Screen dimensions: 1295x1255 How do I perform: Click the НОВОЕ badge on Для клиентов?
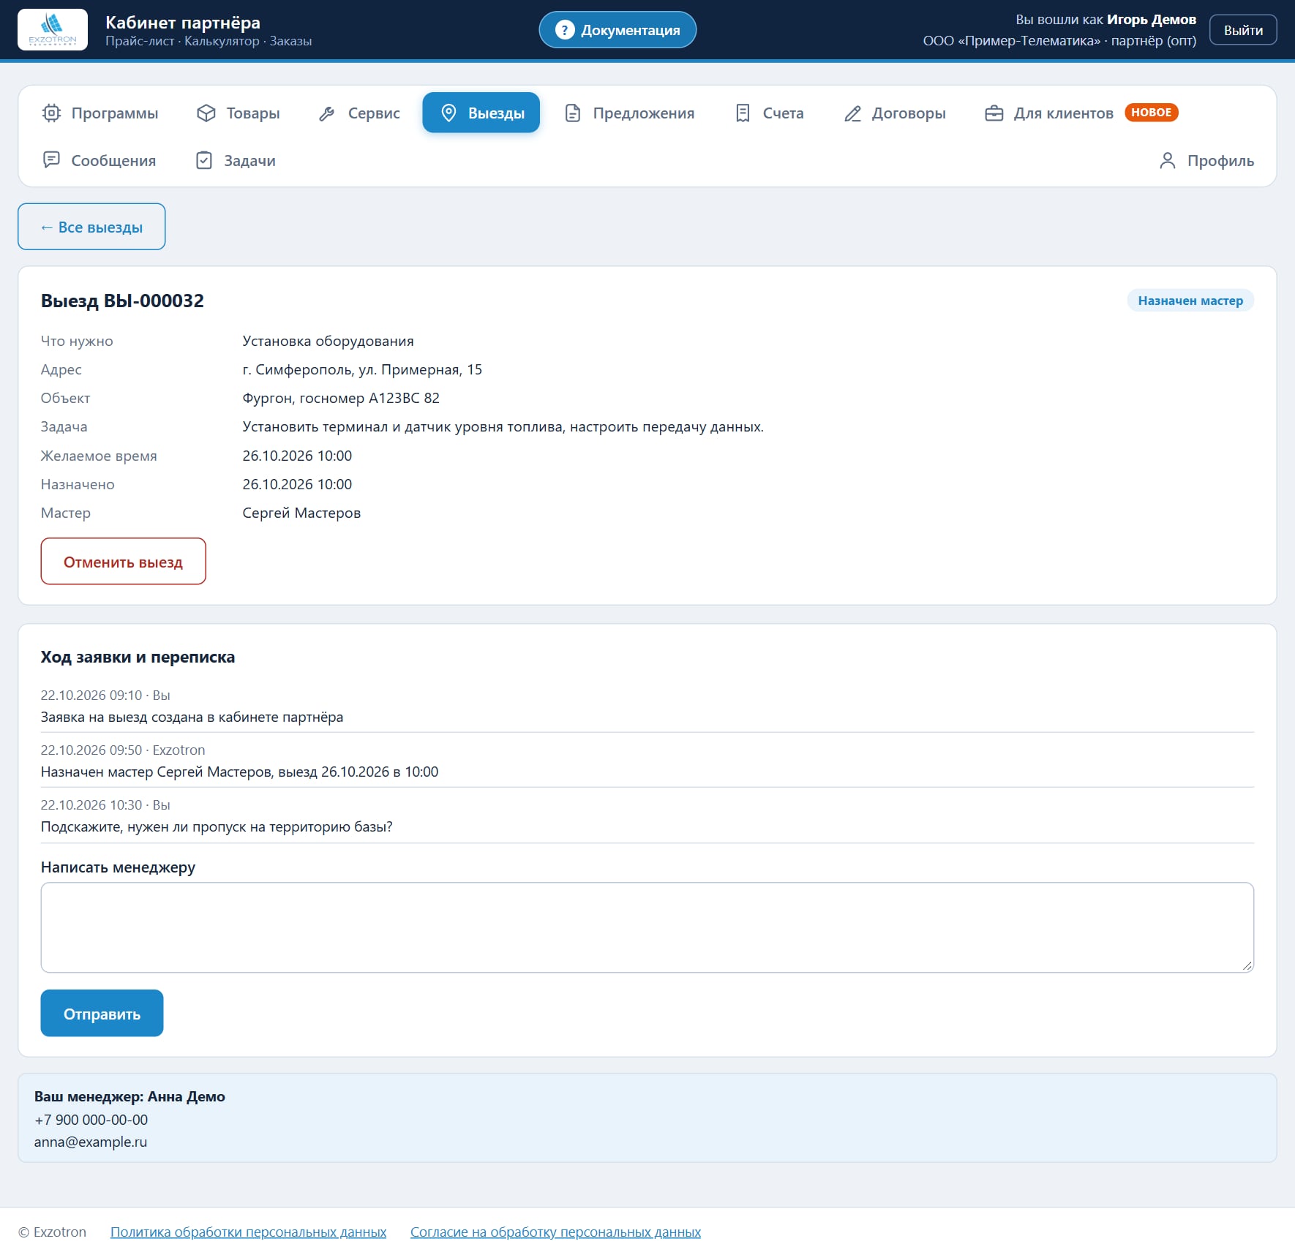coord(1152,112)
